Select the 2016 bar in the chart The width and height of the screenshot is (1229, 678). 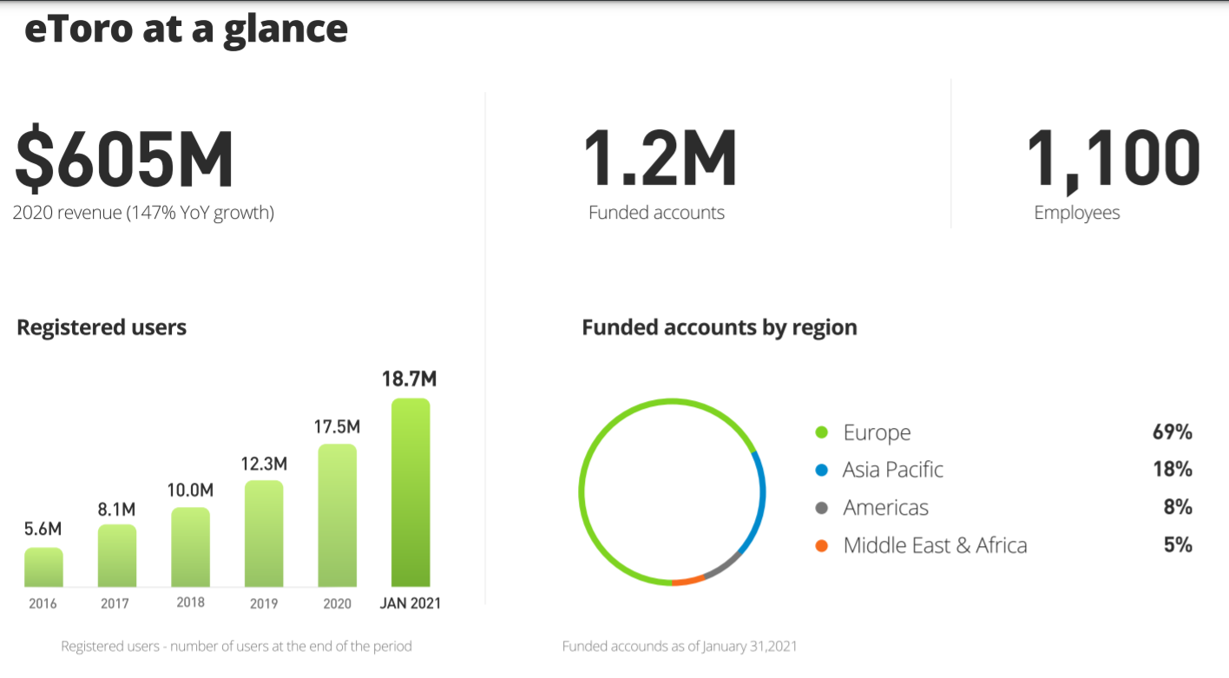(43, 567)
